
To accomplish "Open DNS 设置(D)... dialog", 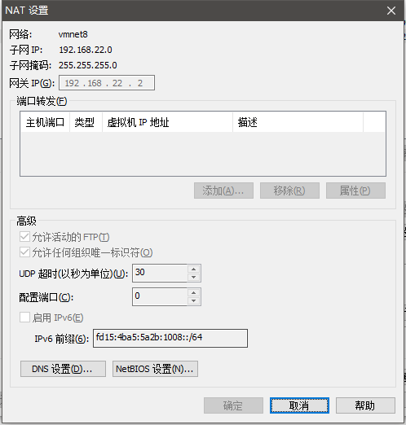I will point(63,369).
